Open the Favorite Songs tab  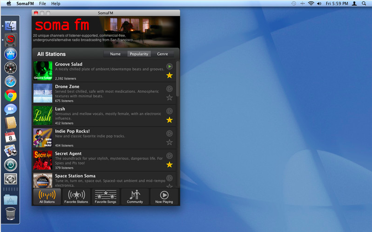tap(106, 196)
